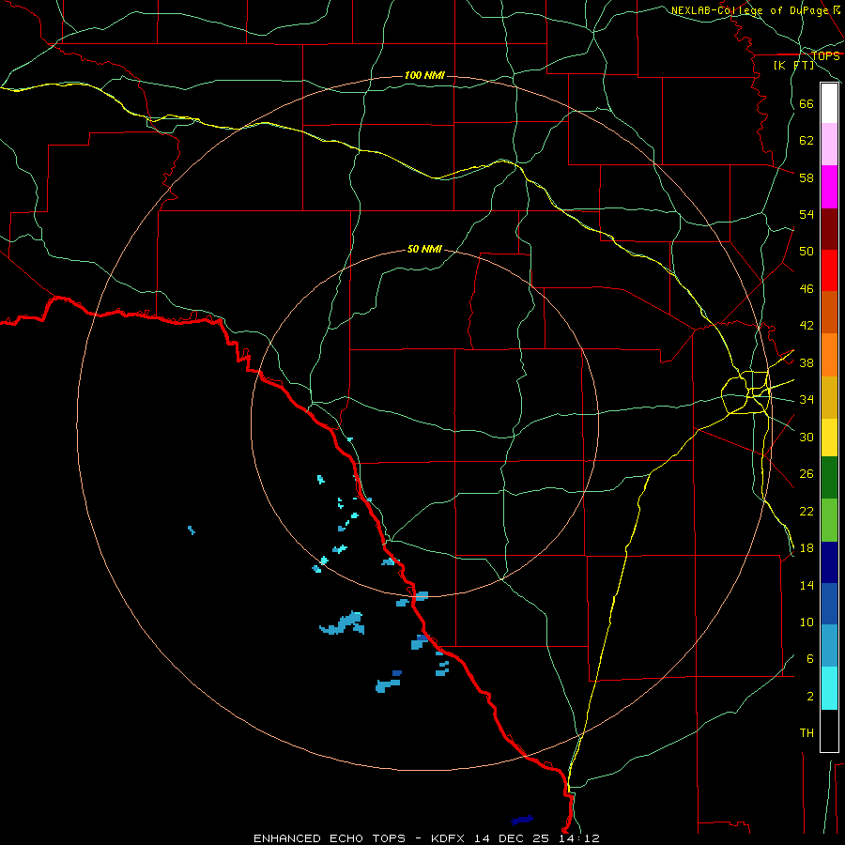This screenshot has width=845, height=845.
Task: Click the 62 value on the scale
Action: tap(807, 140)
